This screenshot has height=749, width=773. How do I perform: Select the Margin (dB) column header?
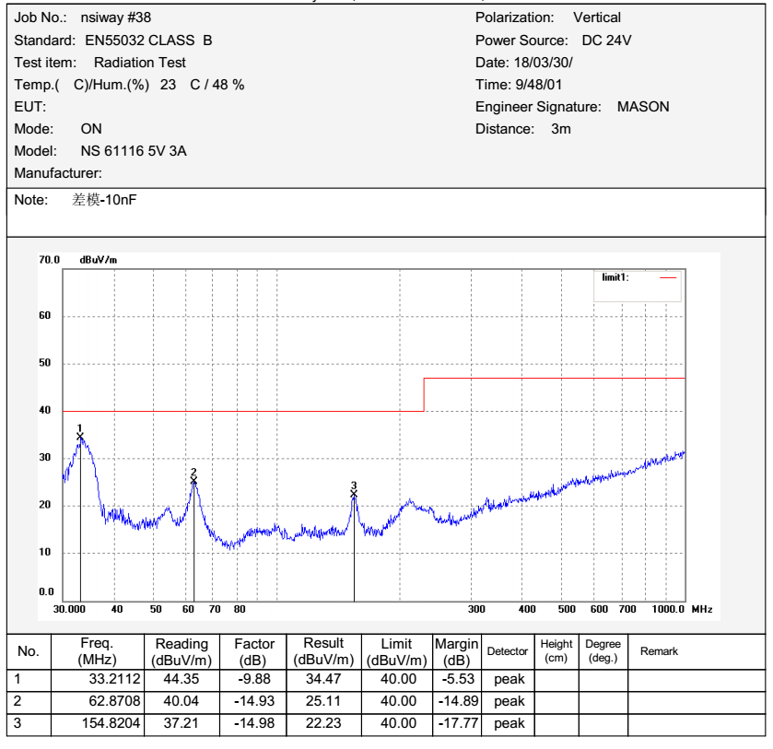pos(456,651)
